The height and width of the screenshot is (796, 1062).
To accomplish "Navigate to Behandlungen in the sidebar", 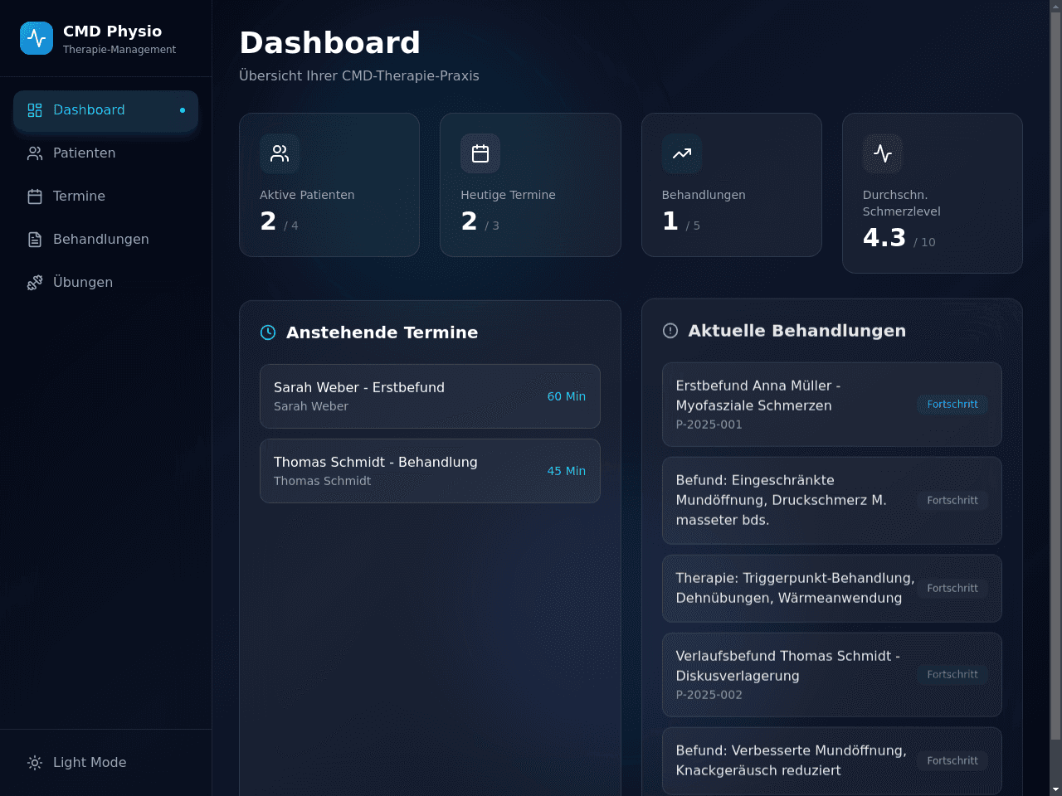I will coord(106,240).
